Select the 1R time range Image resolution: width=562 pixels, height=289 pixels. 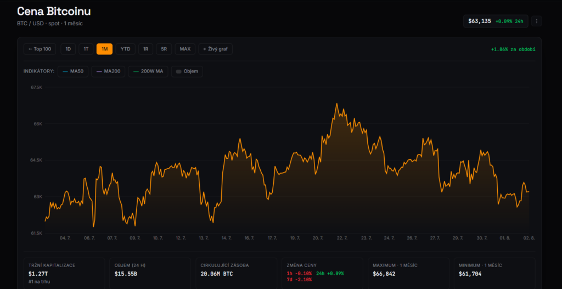pyautogui.click(x=146, y=49)
